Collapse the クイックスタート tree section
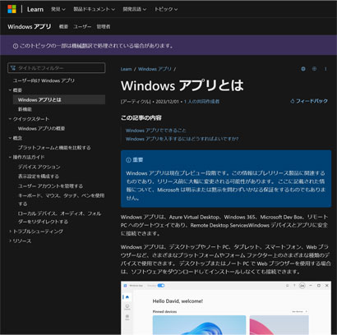Screen dimensions: 337x335 click(29, 119)
